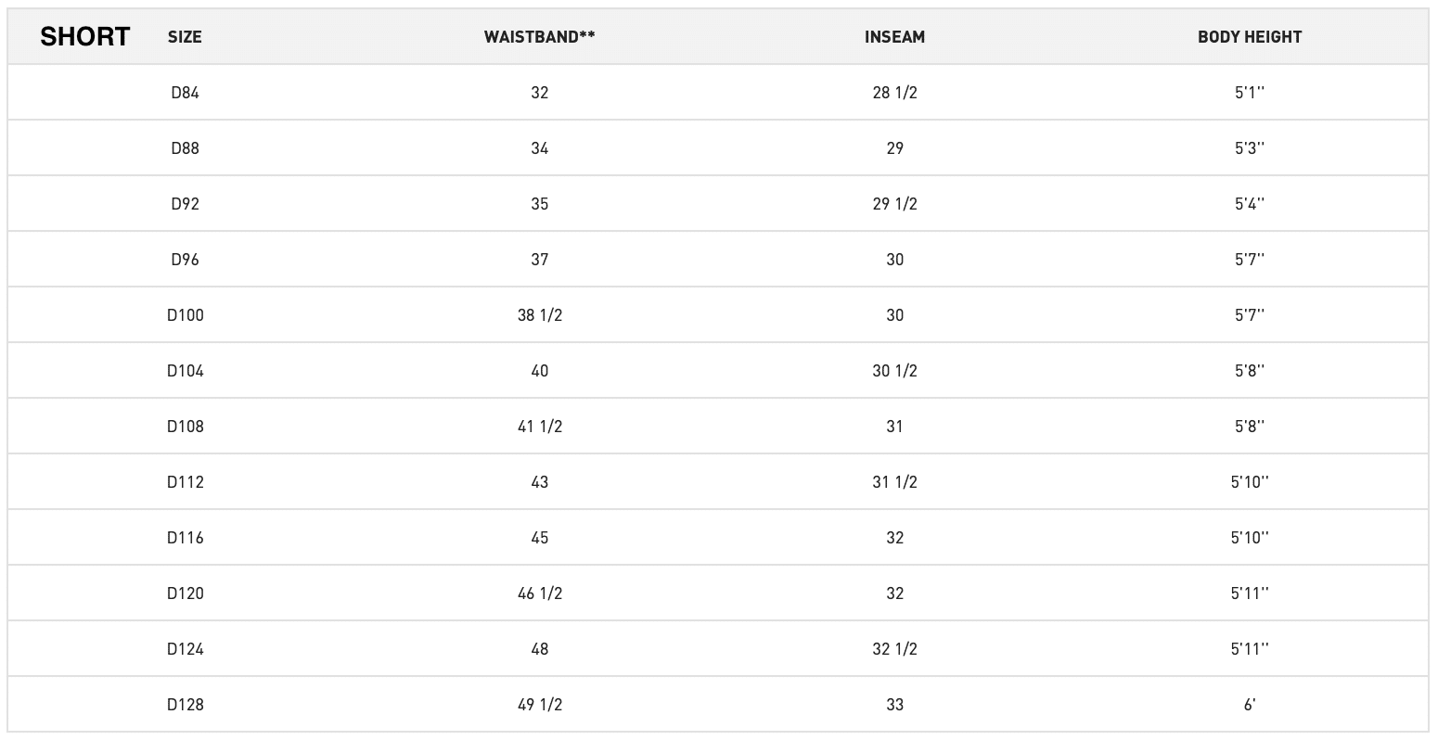Click the INSEAM column header

click(894, 37)
